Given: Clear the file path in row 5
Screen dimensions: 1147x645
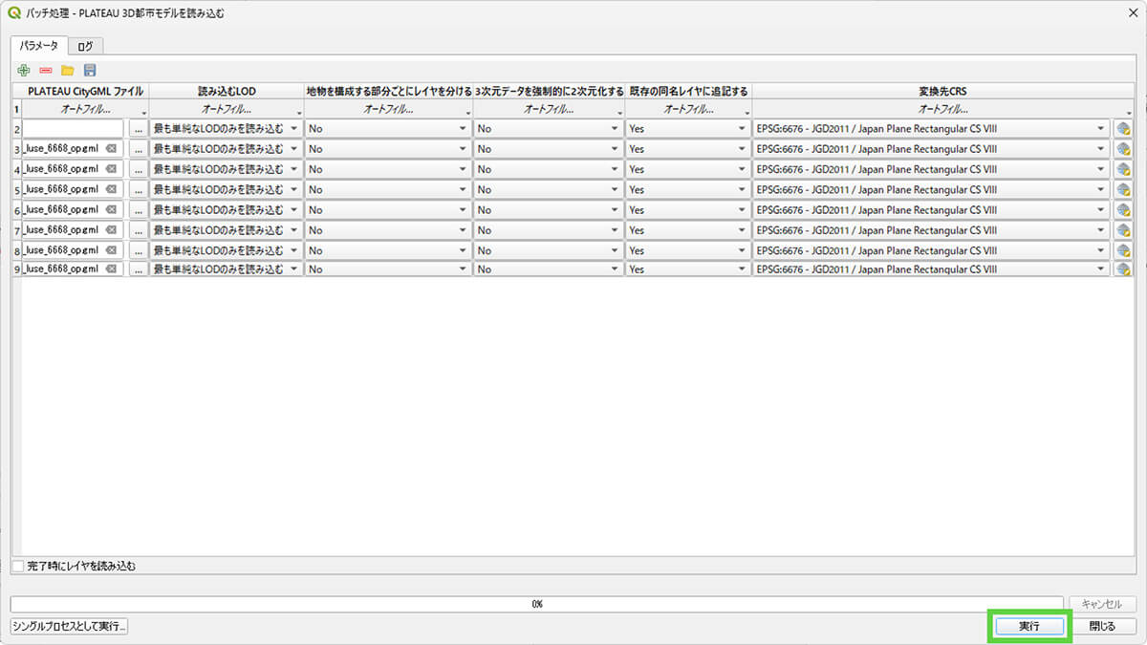Looking at the screenshot, I should click(x=111, y=189).
